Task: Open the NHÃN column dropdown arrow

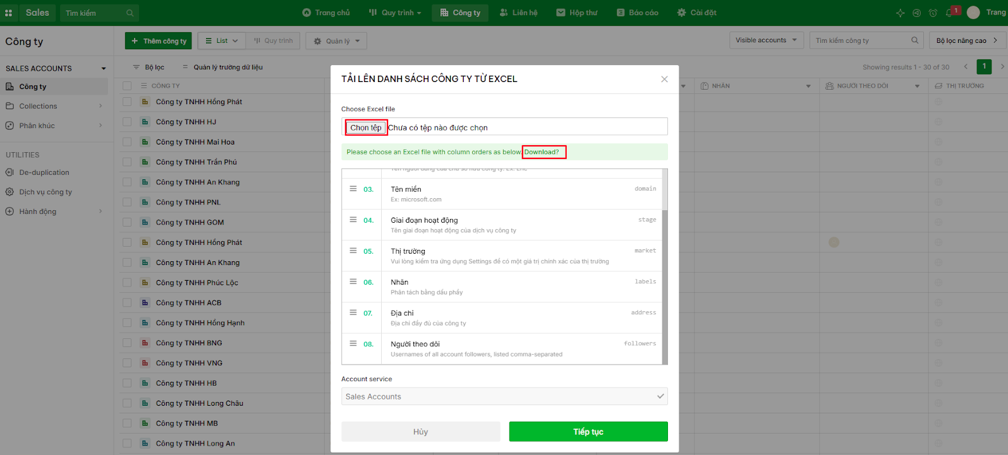Action: tap(808, 86)
